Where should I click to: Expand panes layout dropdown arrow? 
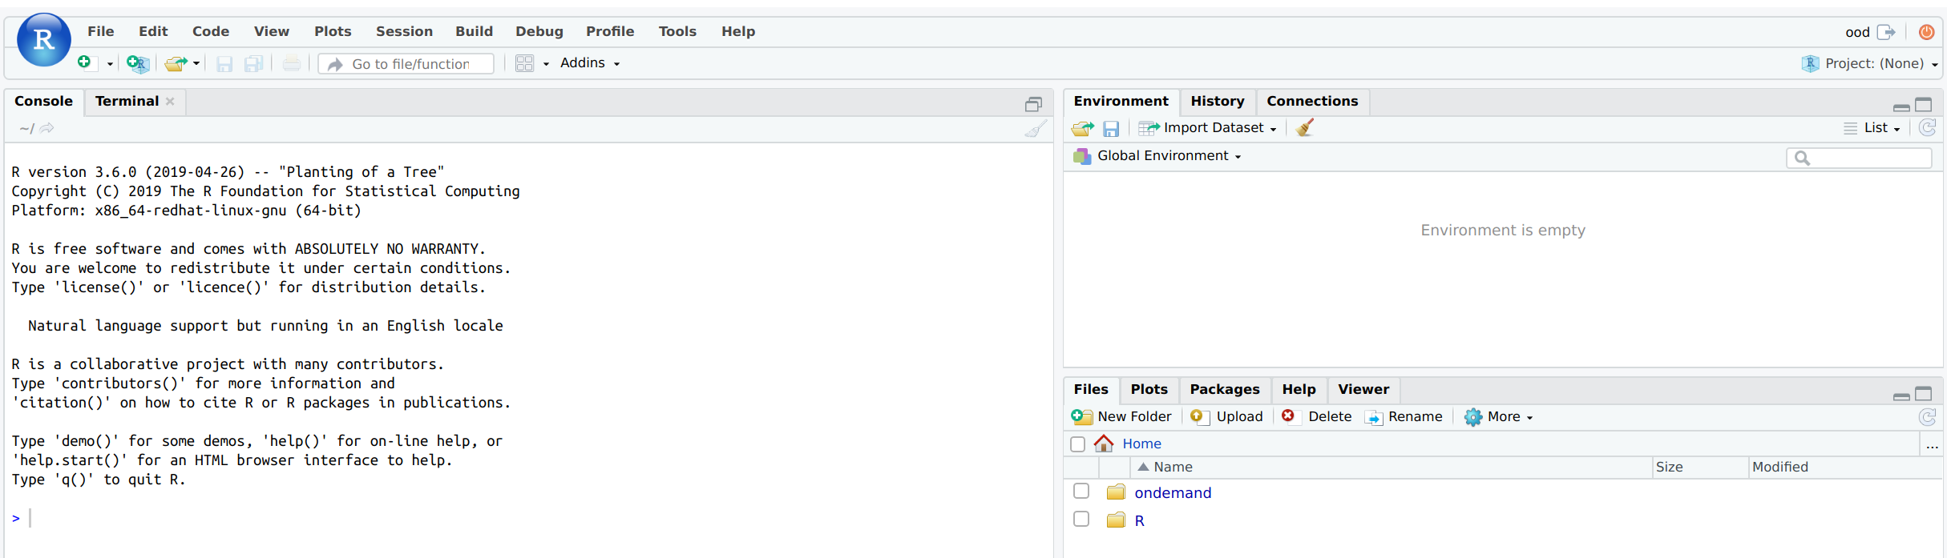[546, 64]
